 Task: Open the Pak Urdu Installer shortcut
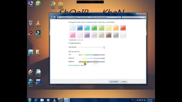(31, 83)
